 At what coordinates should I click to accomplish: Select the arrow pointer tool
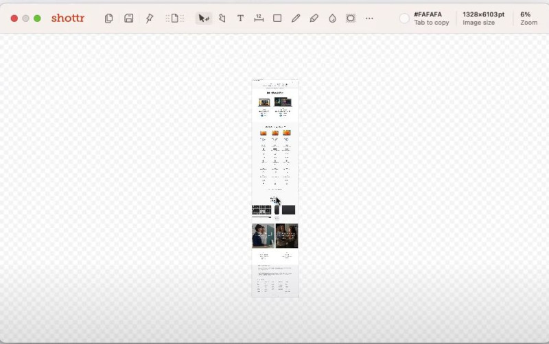(204, 19)
